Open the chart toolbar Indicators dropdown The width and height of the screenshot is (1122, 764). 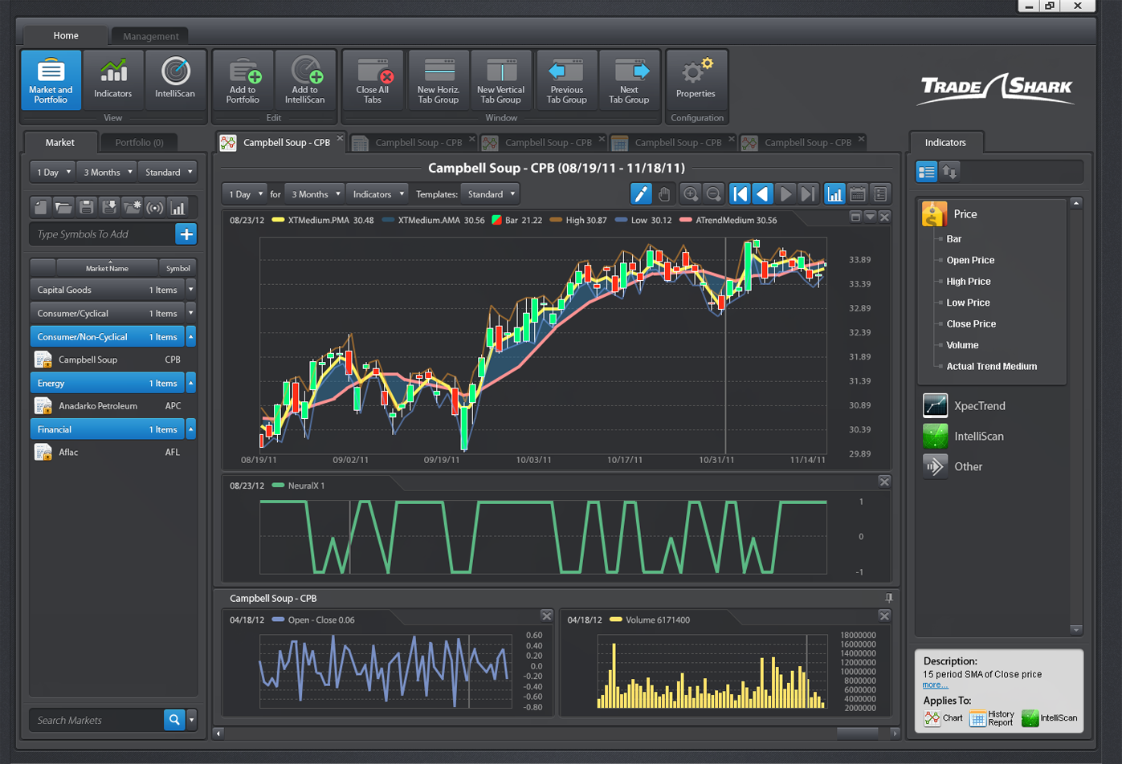[377, 194]
